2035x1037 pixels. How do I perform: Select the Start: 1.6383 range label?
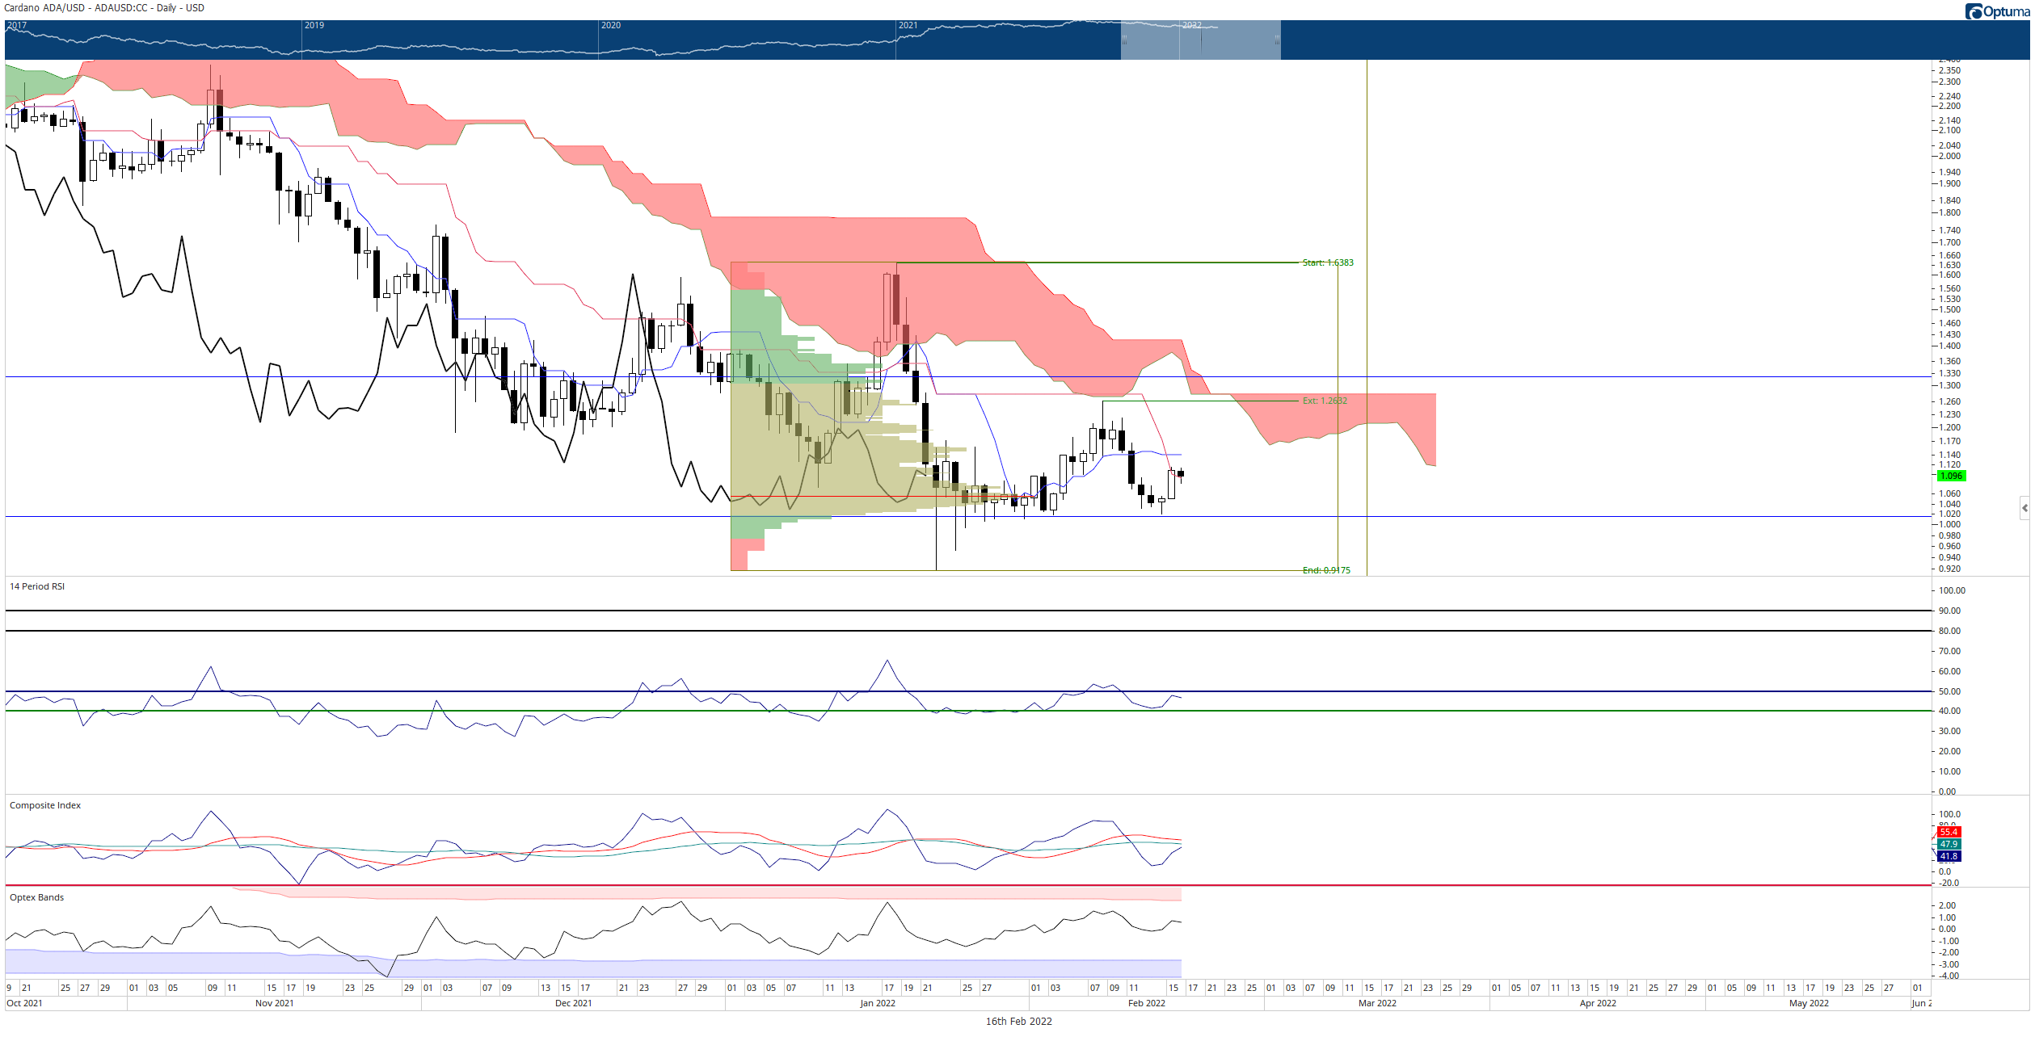(1328, 263)
